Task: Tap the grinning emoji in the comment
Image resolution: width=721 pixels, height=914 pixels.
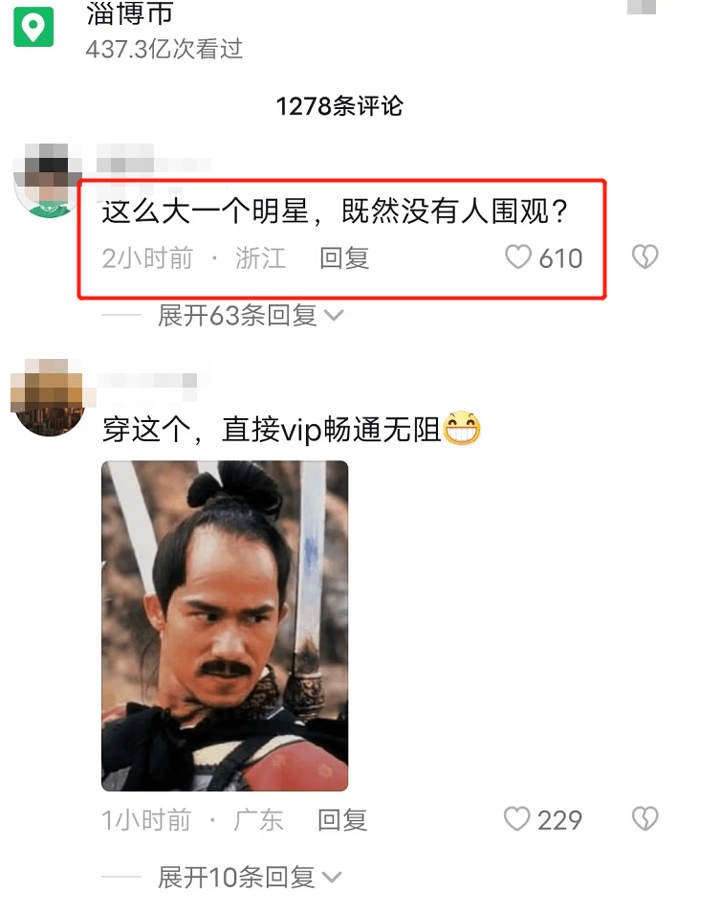Action: coord(462,428)
